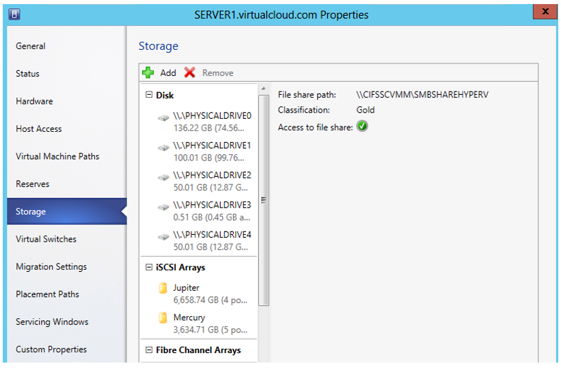Viewport: 561px width, 368px height.
Task: Click the Add button label
Action: pos(168,73)
